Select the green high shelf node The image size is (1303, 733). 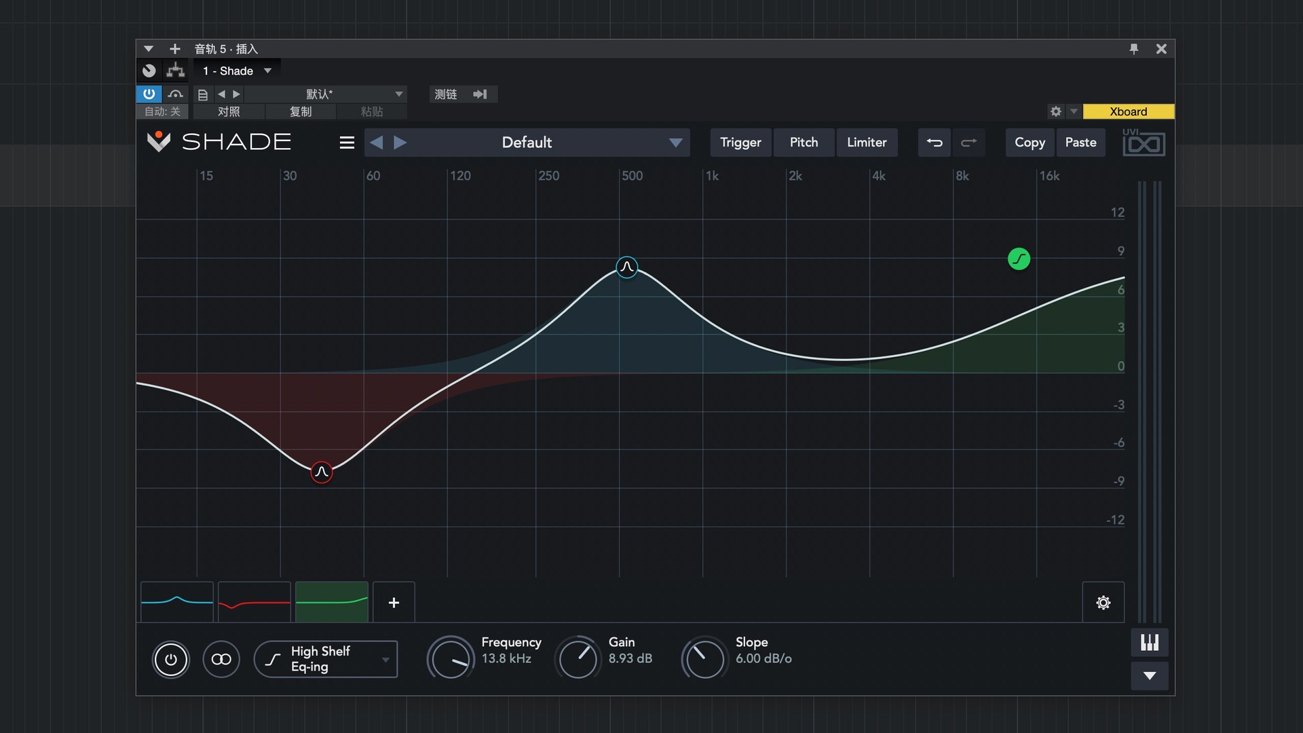click(x=1019, y=259)
